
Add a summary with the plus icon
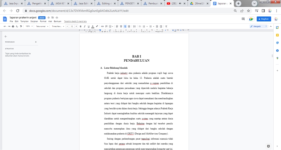point(36,42)
